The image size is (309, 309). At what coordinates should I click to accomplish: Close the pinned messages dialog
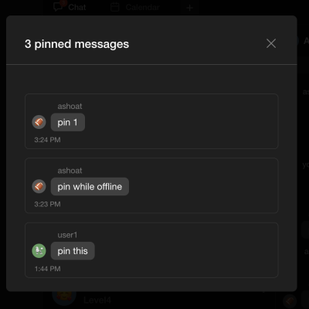[271, 43]
